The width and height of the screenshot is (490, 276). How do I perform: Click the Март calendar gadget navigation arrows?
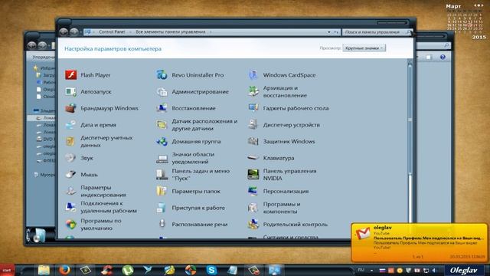[x=478, y=5]
